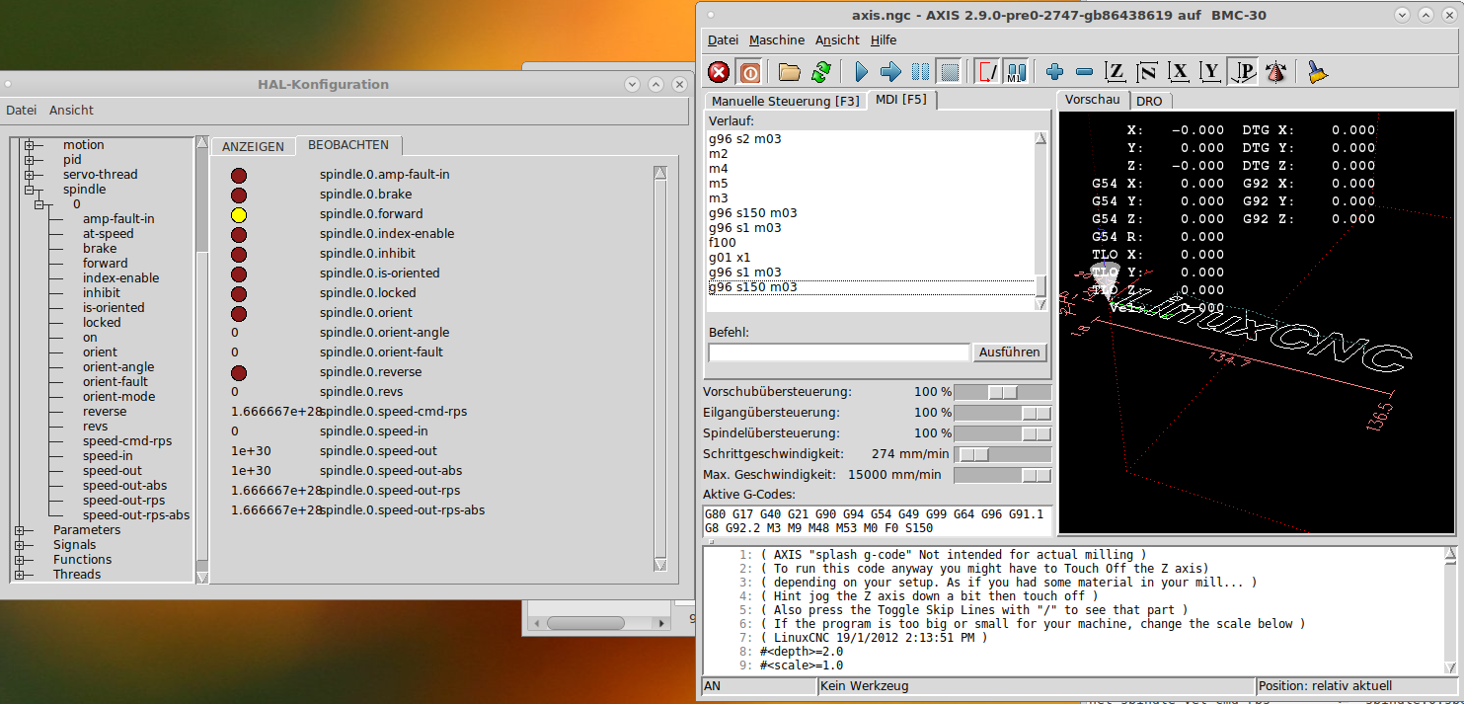
Task: Select the perspective view P icon
Action: tap(1245, 72)
